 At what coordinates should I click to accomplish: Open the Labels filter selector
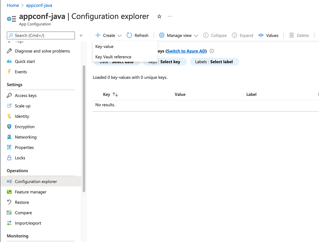tap(214, 62)
